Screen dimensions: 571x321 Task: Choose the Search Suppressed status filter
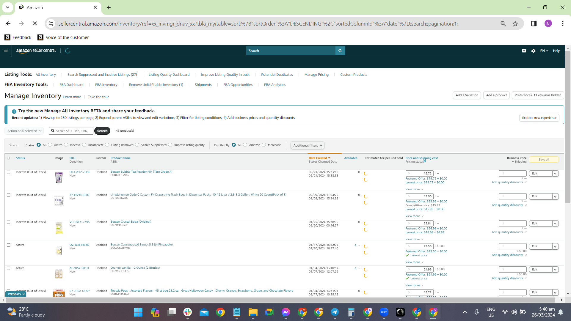137,145
